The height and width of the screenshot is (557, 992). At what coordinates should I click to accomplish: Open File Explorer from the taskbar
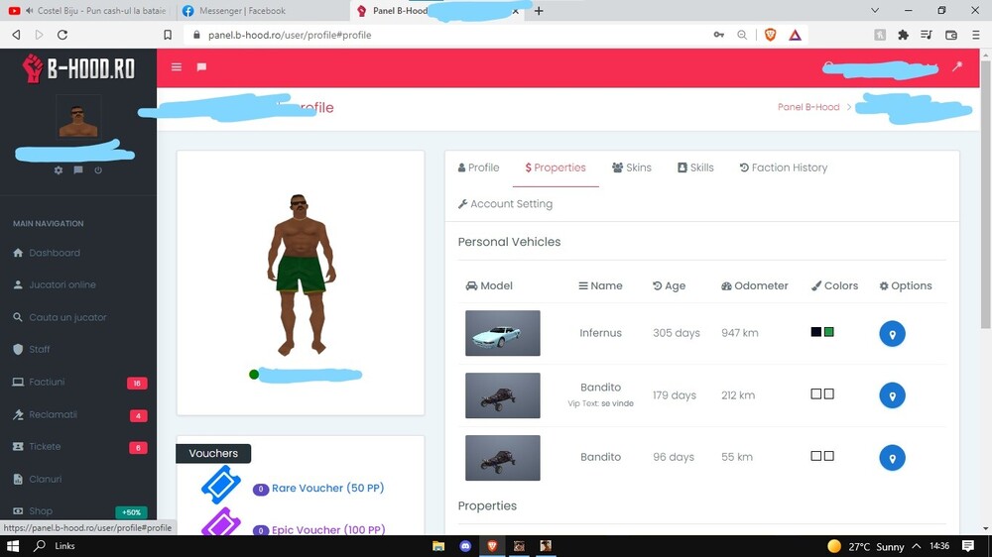438,546
